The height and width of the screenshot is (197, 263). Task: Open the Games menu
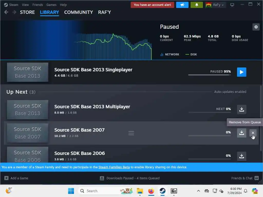click(51, 5)
